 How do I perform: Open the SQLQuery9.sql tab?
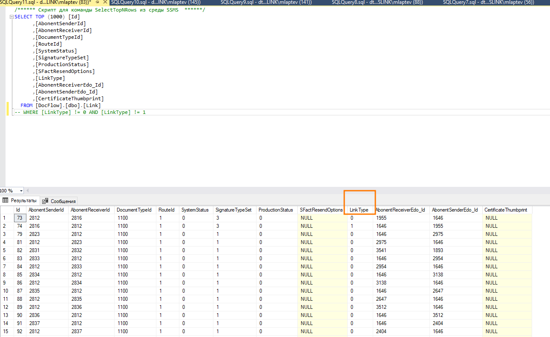pyautogui.click(x=266, y=3)
